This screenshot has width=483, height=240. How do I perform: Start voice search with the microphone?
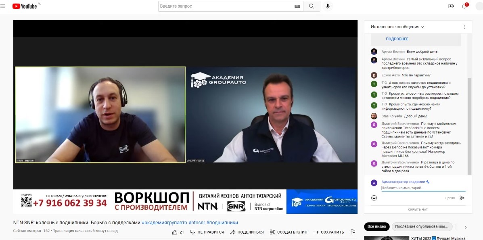328,6
